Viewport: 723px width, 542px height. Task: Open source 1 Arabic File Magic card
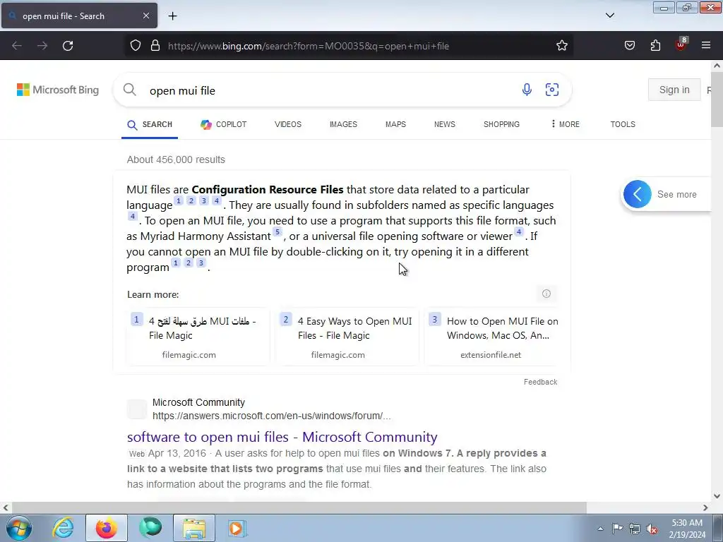[198, 337]
